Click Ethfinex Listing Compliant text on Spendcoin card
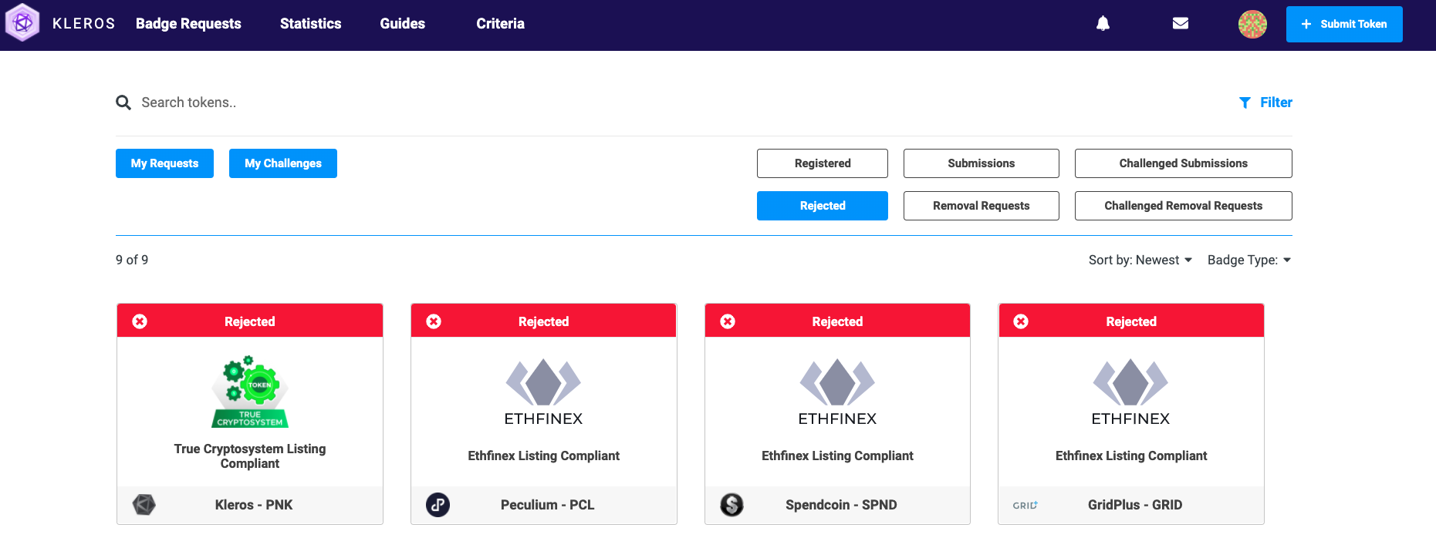 click(x=837, y=456)
